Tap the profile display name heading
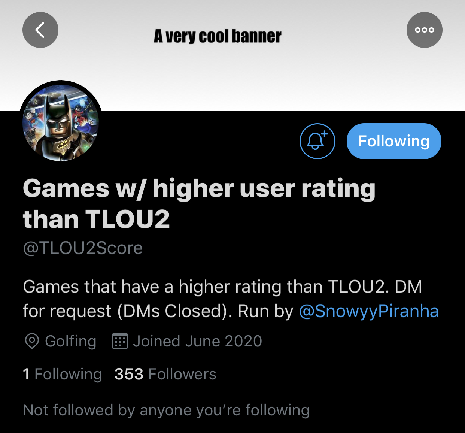This screenshot has width=465, height=433. pos(199,203)
